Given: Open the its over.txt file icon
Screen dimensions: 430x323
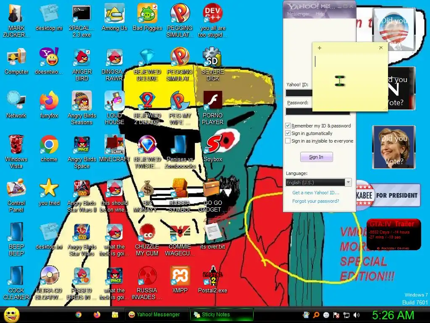Looking at the screenshot, I should tap(213, 236).
